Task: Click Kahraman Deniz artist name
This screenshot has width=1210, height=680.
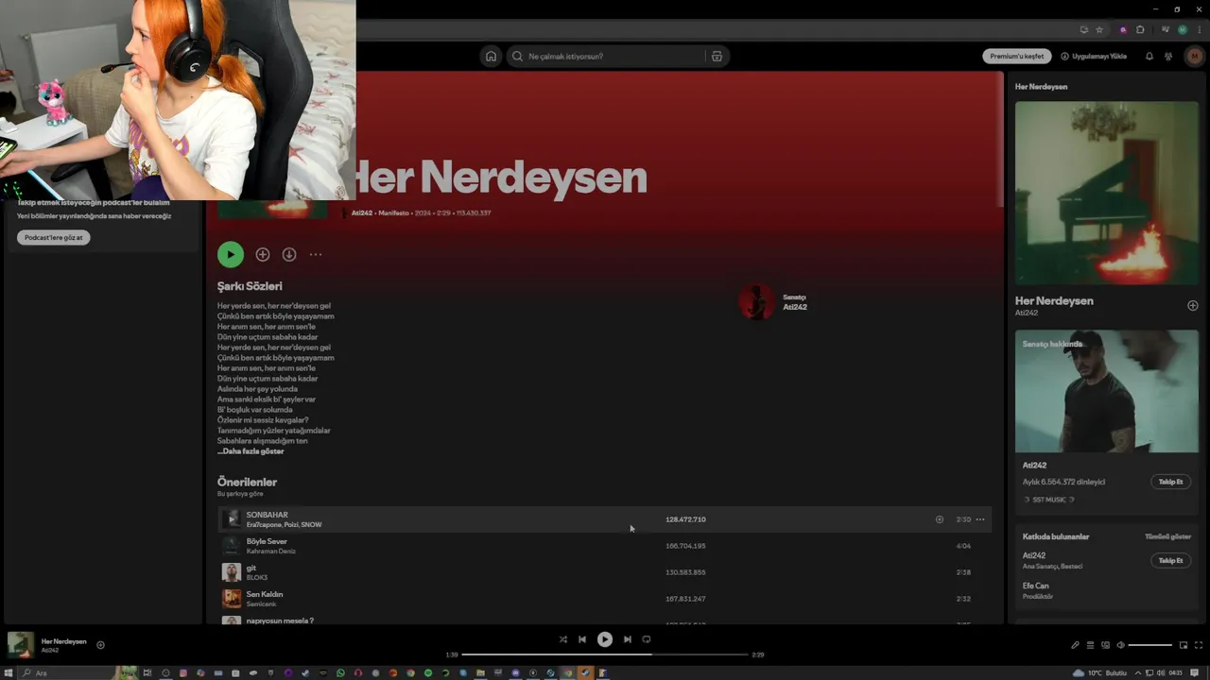Action: point(271,552)
